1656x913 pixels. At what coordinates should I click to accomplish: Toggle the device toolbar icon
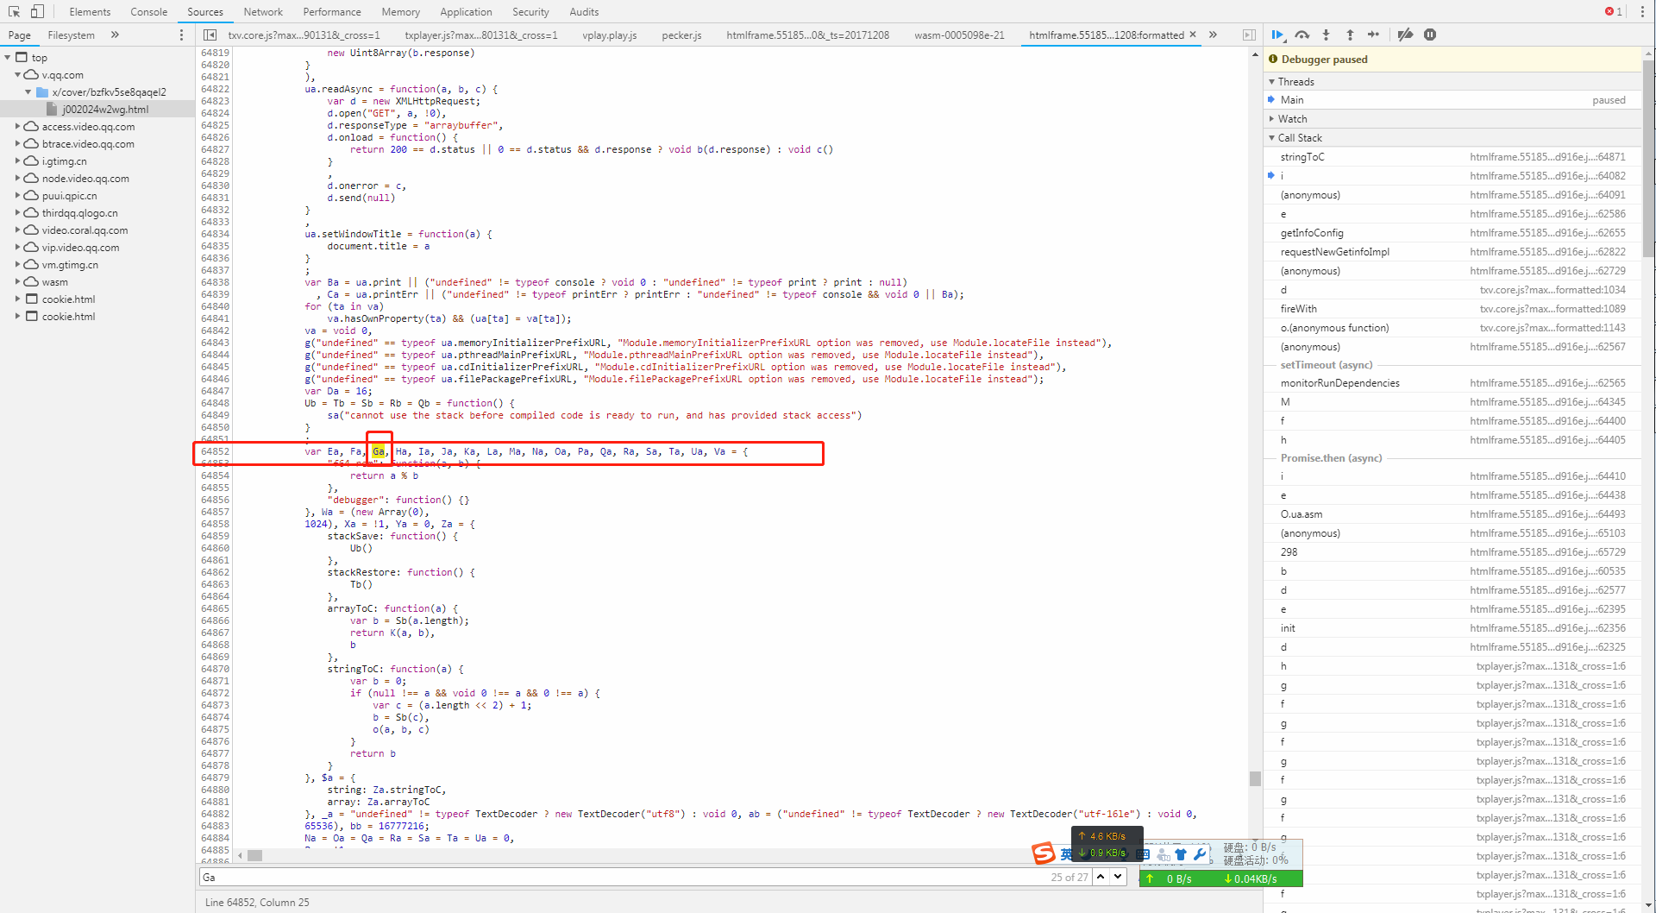(37, 11)
